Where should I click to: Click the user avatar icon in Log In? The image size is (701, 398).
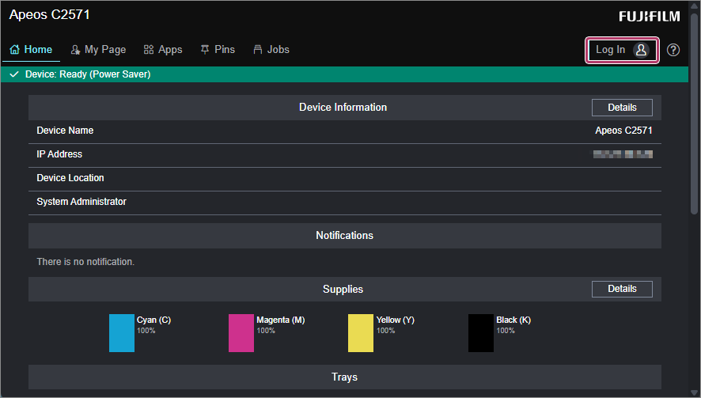pyautogui.click(x=641, y=50)
